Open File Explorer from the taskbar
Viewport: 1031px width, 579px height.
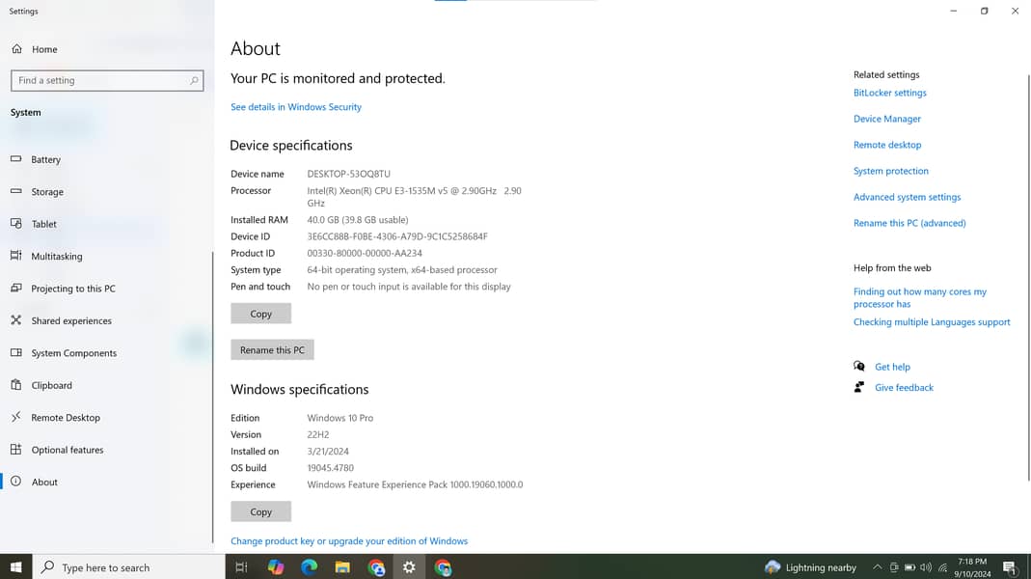click(x=342, y=567)
